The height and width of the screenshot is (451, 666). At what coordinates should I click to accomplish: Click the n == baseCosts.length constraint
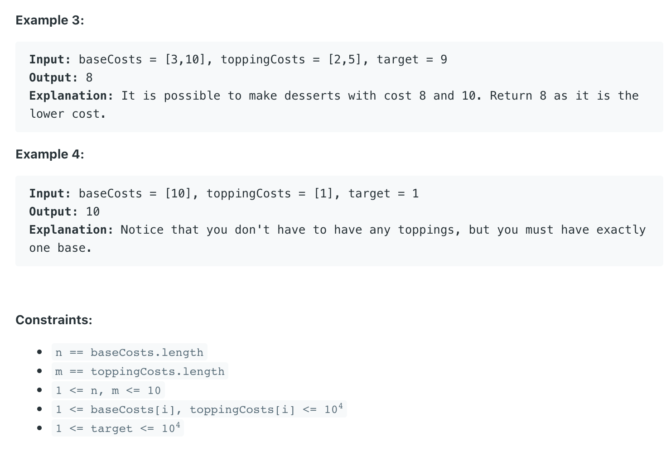129,352
